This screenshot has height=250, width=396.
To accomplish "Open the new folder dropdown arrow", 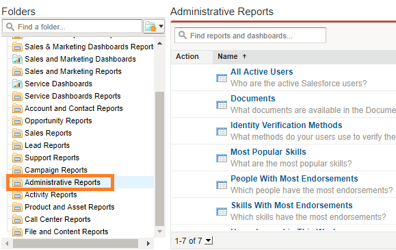I will [161, 26].
